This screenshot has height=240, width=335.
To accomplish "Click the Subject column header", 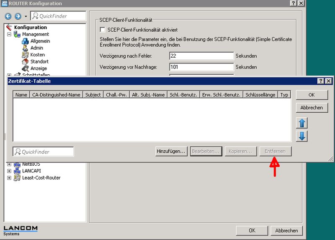I will click(x=93, y=95).
